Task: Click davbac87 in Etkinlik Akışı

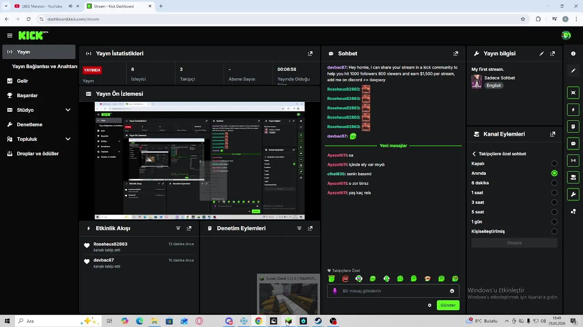Action: click(x=103, y=261)
